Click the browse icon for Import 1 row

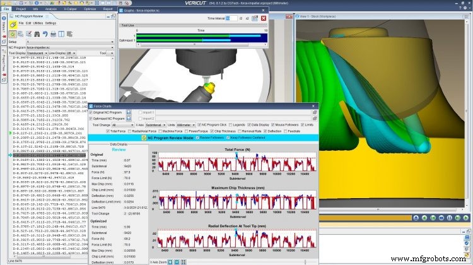coord(315,112)
